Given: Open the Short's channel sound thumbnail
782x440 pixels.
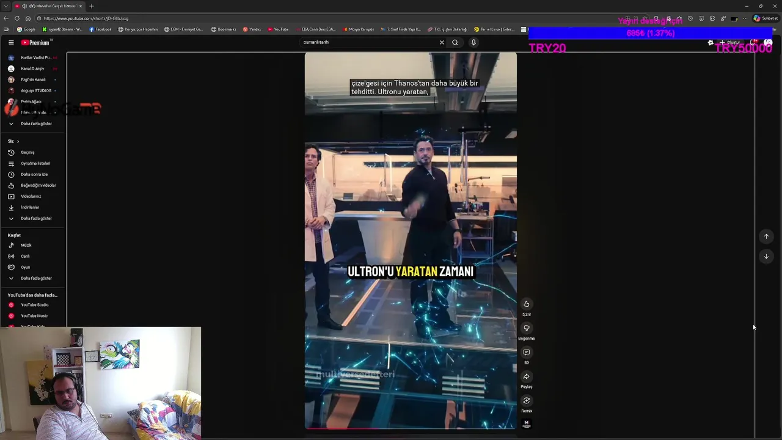Looking at the screenshot, I should tap(526, 424).
